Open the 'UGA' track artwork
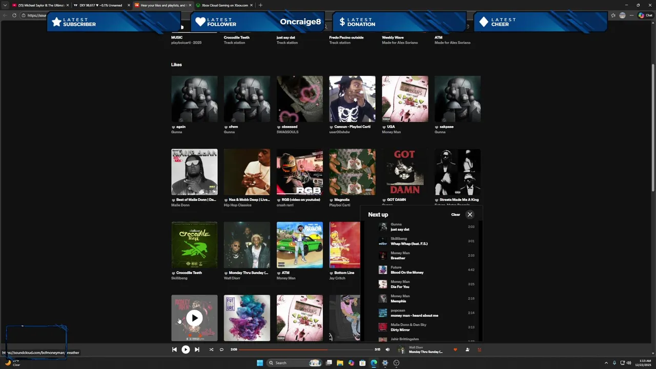 (405, 99)
